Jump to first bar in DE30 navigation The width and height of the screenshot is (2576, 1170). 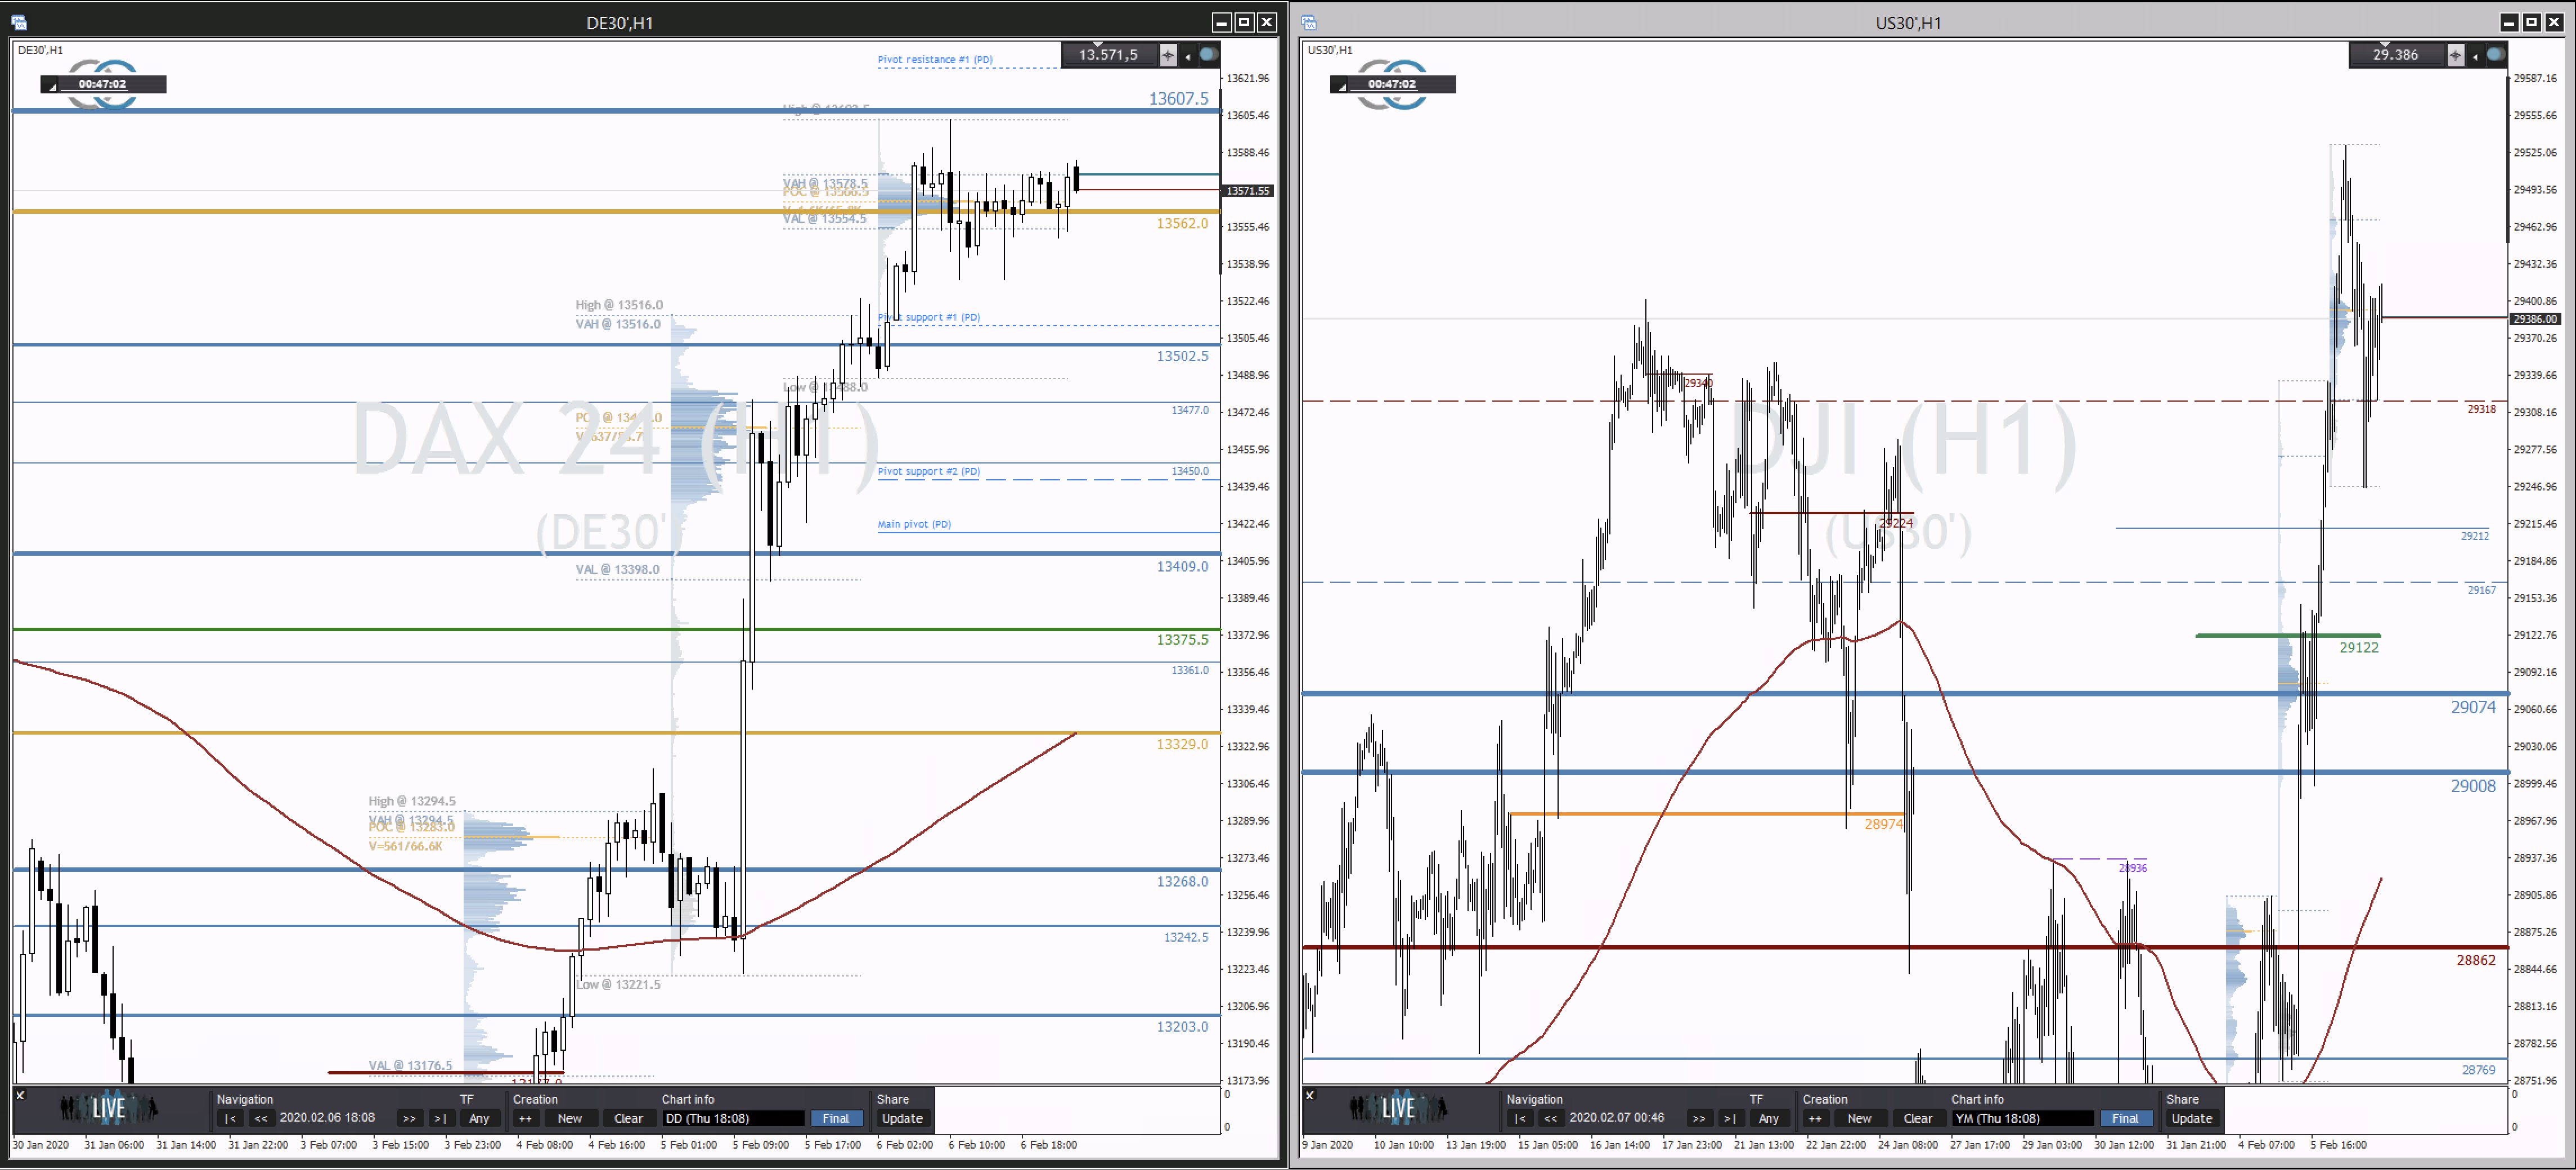230,1119
